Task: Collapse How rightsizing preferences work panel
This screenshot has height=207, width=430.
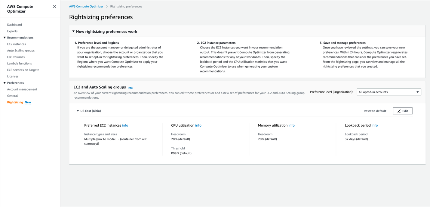Action: coord(73,31)
